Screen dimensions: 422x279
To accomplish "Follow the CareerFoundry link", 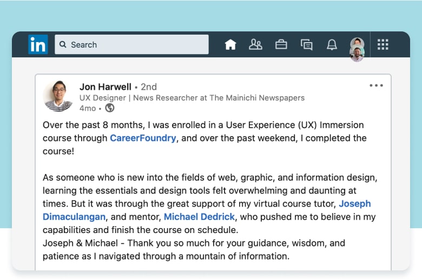I will click(x=143, y=138).
